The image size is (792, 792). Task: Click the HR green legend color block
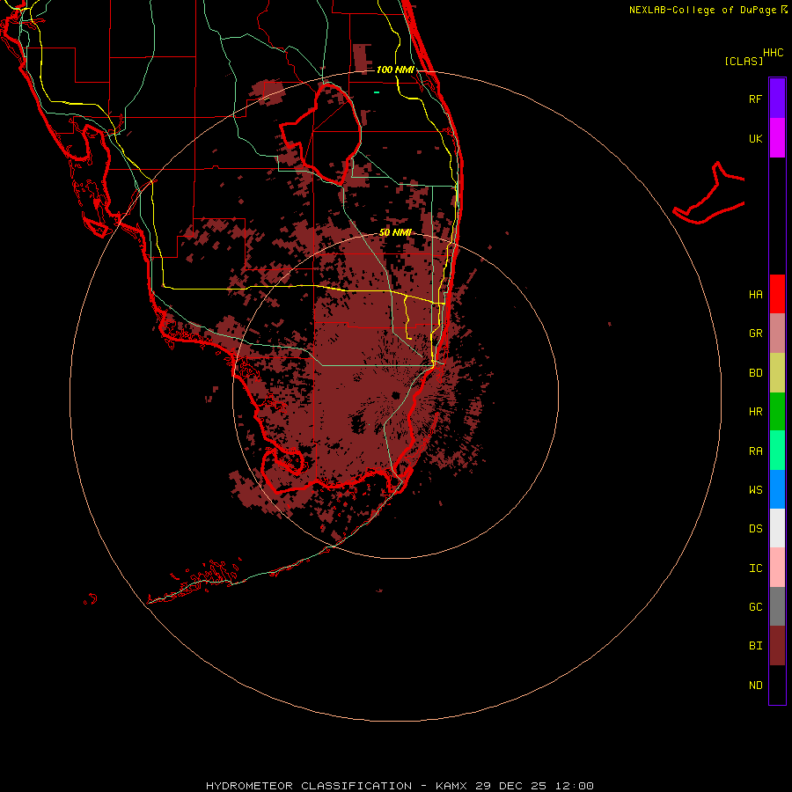tap(777, 412)
